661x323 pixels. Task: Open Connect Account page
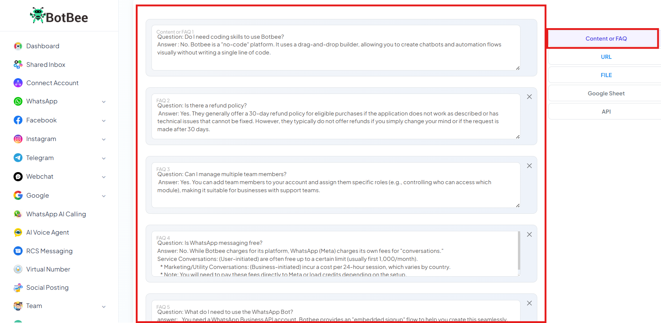[x=52, y=83]
